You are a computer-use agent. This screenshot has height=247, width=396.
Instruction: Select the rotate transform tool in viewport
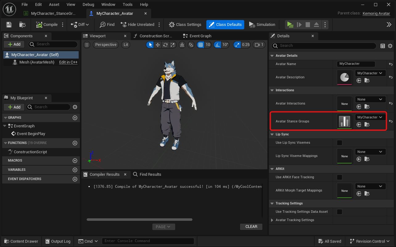click(x=165, y=45)
